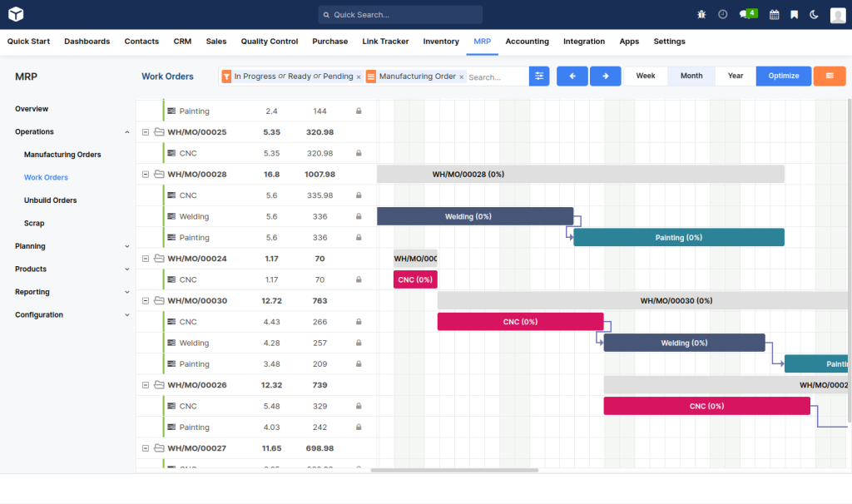Open the chat messages icon with badge 4
852x504 pixels.
748,14
